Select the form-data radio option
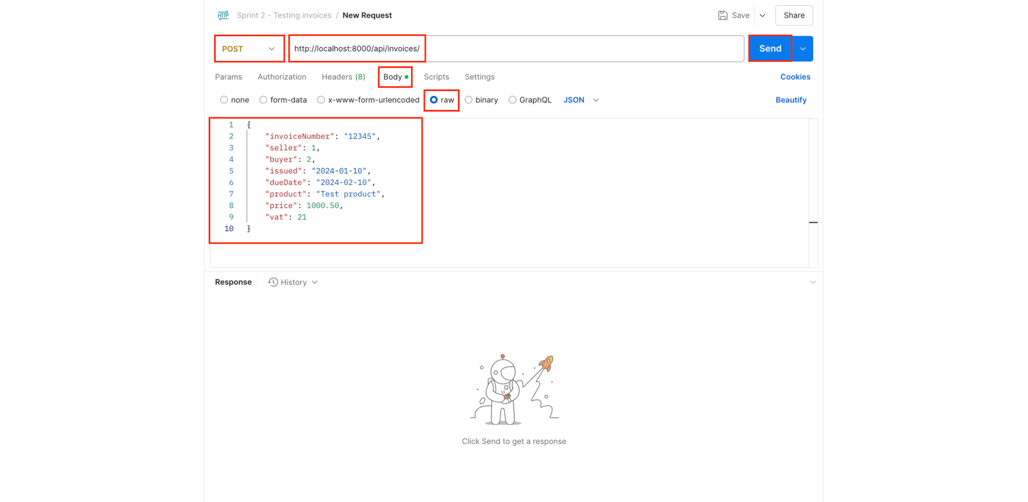The height and width of the screenshot is (502, 1028). point(263,100)
